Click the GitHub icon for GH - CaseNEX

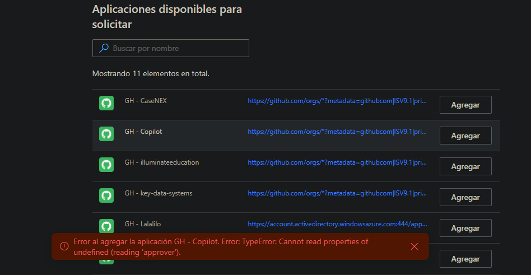[106, 103]
